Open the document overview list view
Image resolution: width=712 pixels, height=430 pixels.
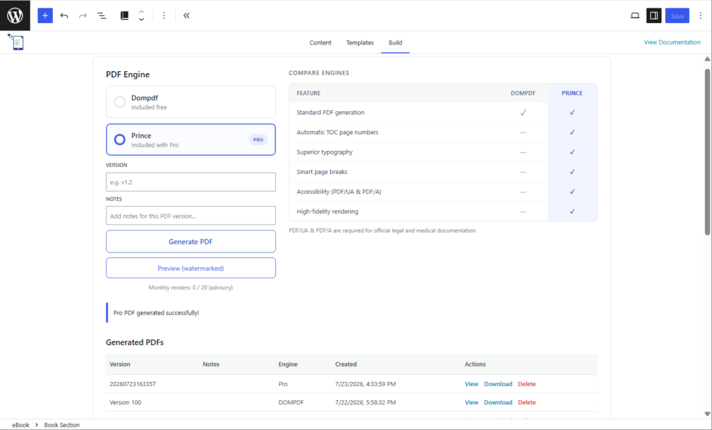[x=102, y=15]
